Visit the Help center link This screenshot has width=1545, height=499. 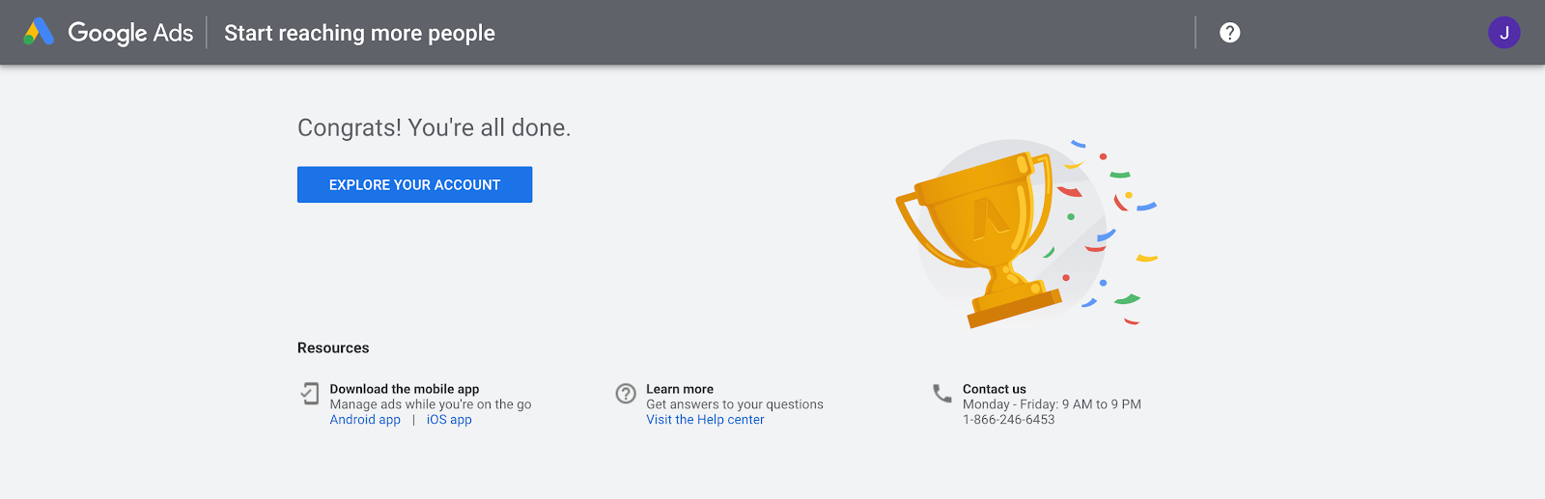705,420
